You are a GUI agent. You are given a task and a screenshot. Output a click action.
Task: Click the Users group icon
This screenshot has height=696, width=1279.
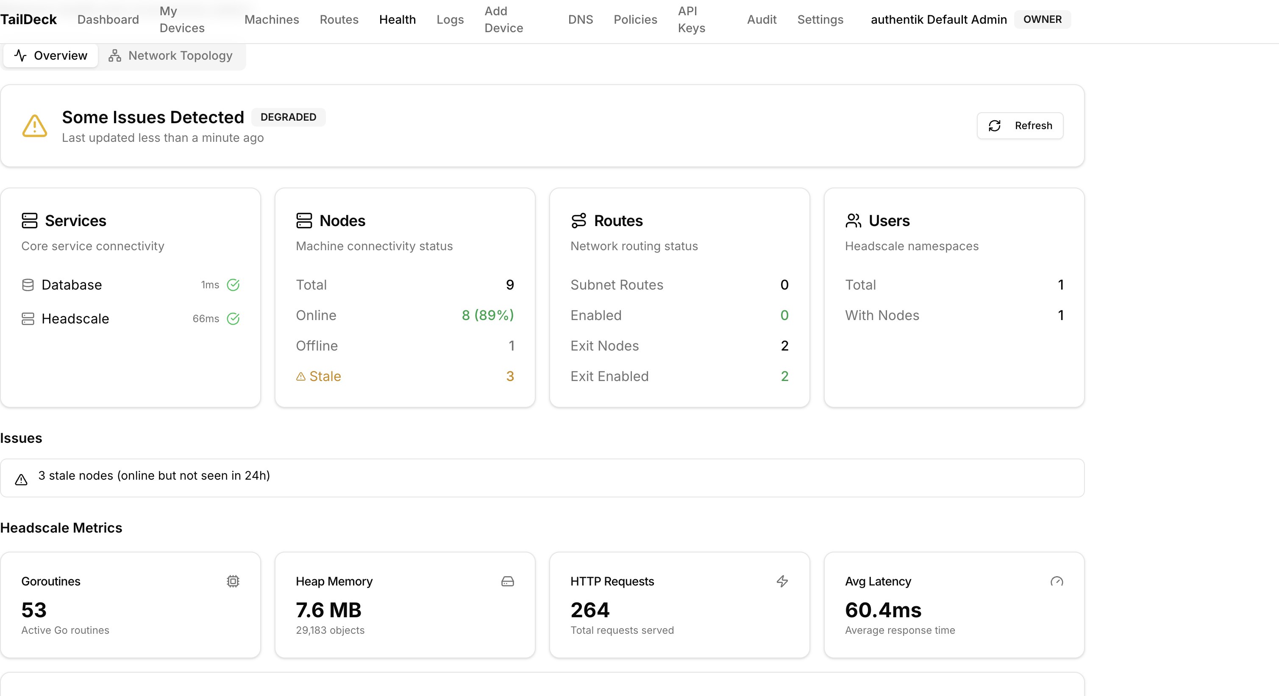[854, 220]
